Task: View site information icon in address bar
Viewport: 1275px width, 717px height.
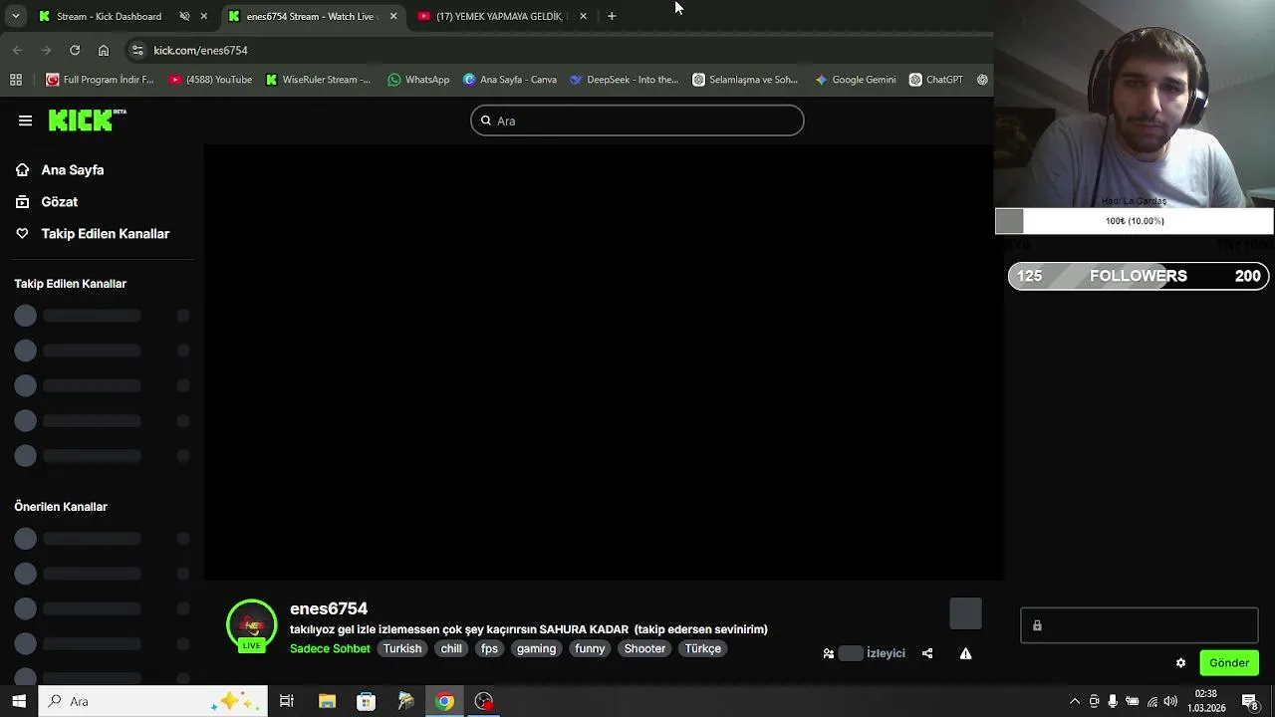Action: (137, 50)
